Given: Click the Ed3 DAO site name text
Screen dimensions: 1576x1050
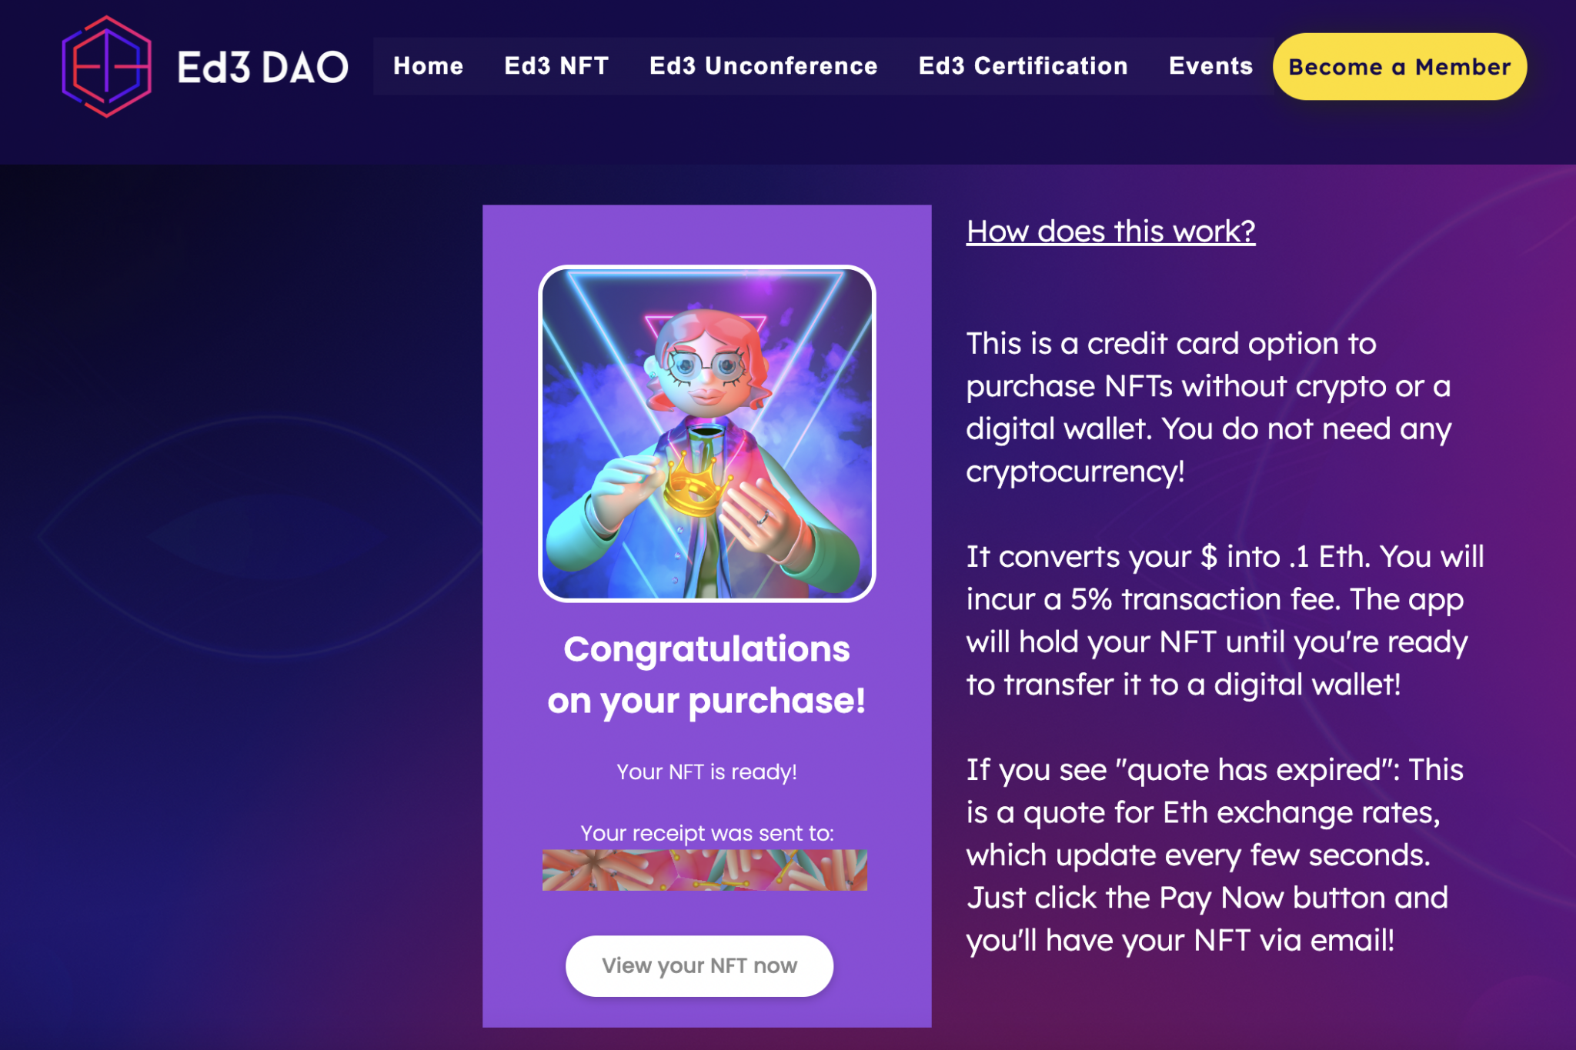Looking at the screenshot, I should click(262, 68).
